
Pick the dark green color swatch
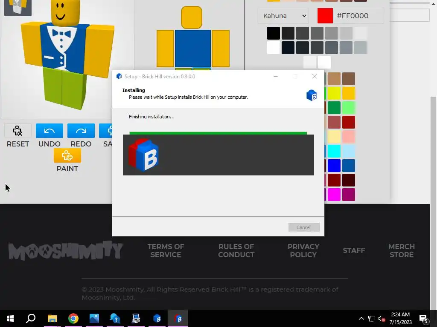click(x=334, y=108)
